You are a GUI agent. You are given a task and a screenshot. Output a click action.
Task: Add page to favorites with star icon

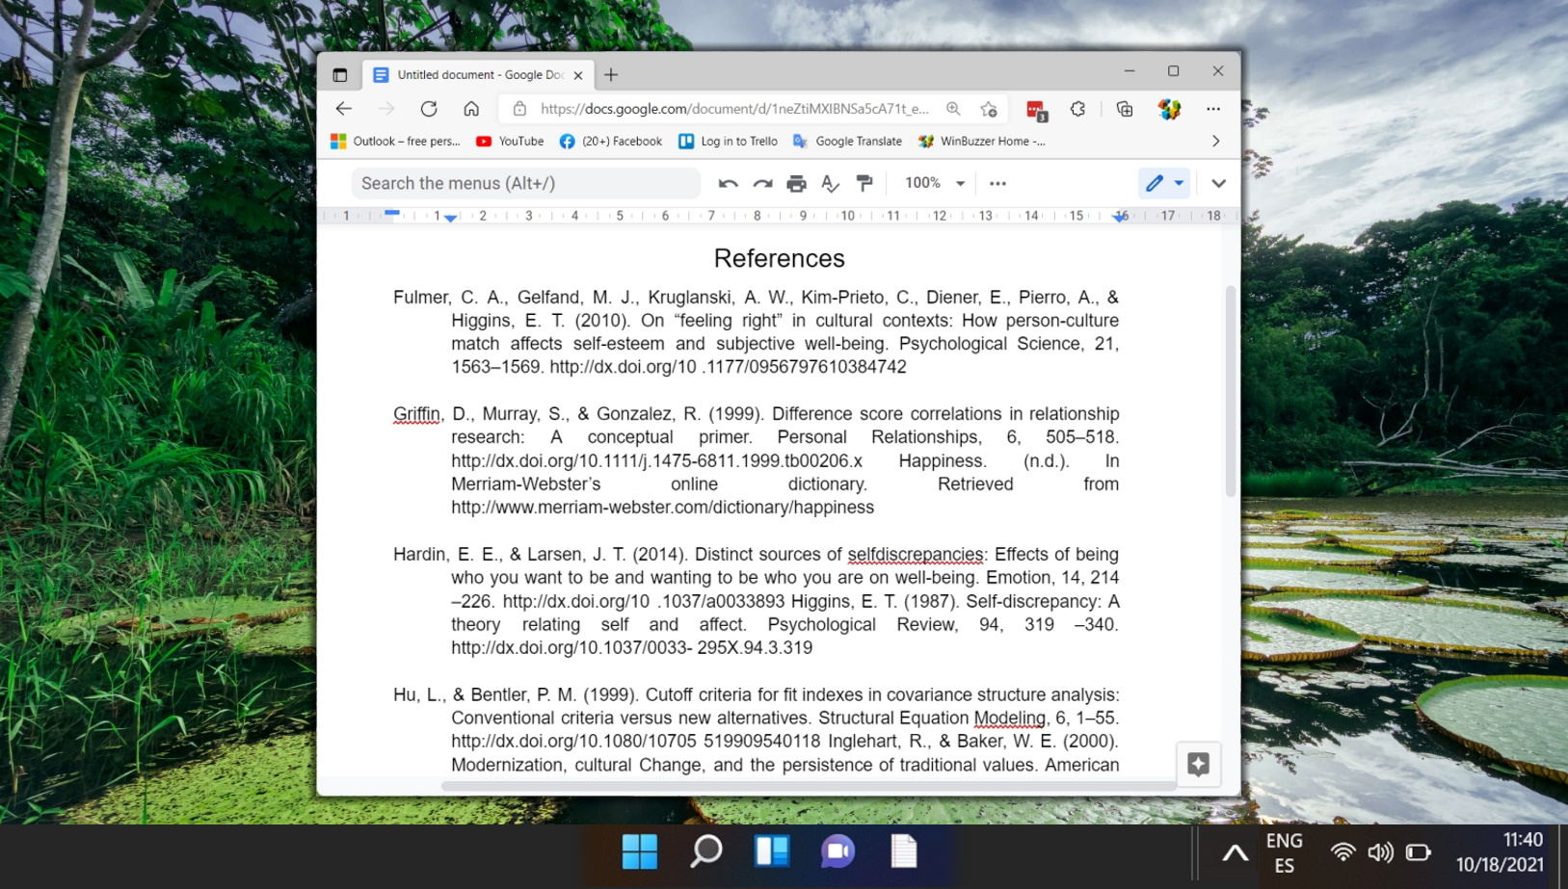(x=989, y=109)
